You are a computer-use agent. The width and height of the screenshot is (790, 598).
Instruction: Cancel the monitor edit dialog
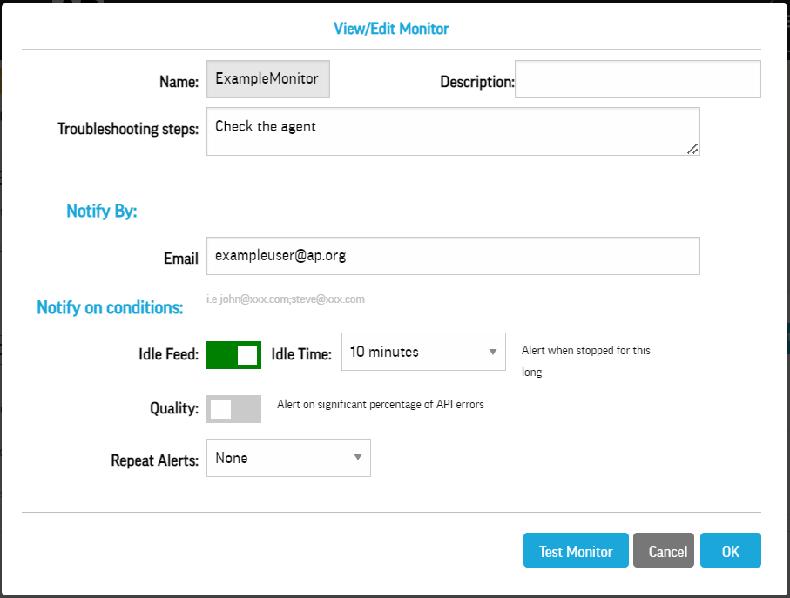point(664,551)
